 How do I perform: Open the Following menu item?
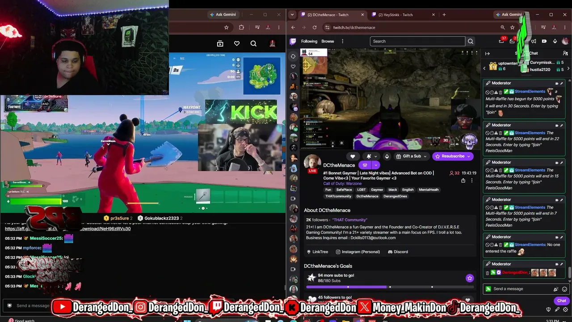(x=309, y=41)
